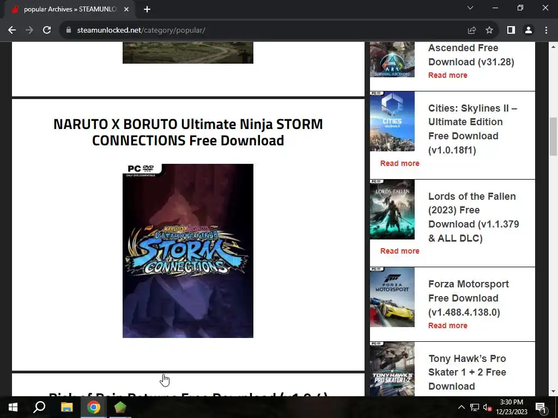558x418 pixels.
Task: Open Forza Motorsport Free Download link
Action: click(x=468, y=298)
